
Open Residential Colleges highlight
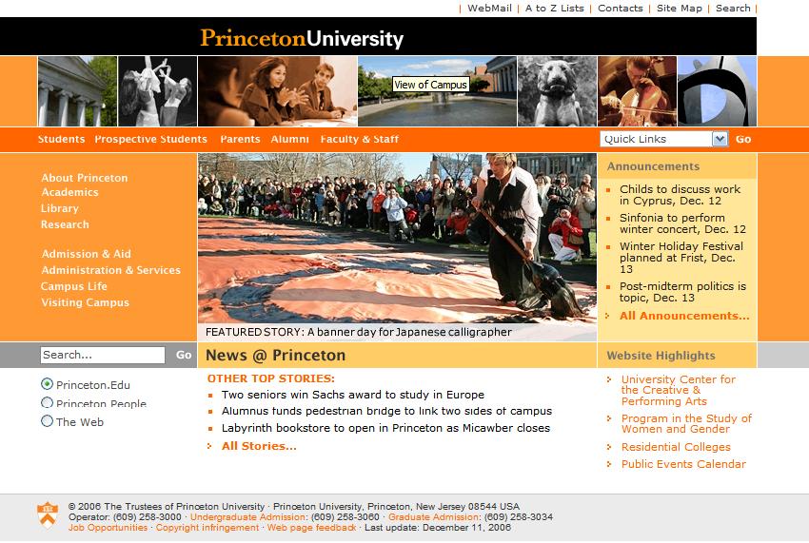point(676,447)
